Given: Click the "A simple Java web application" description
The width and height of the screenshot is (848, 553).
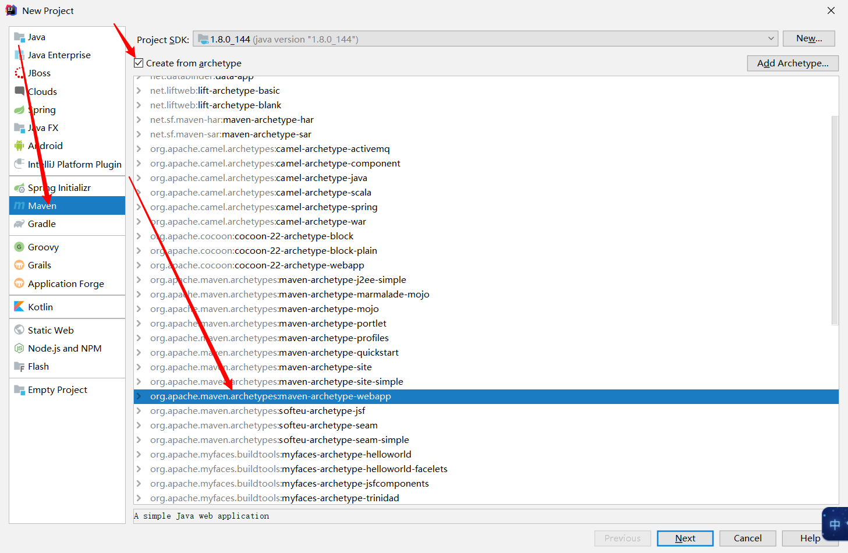Looking at the screenshot, I should point(201,516).
